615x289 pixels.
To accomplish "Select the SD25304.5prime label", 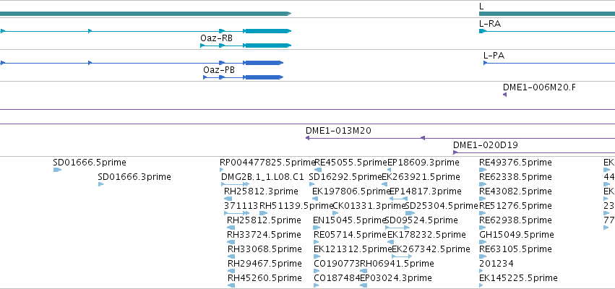I will click(x=442, y=206).
